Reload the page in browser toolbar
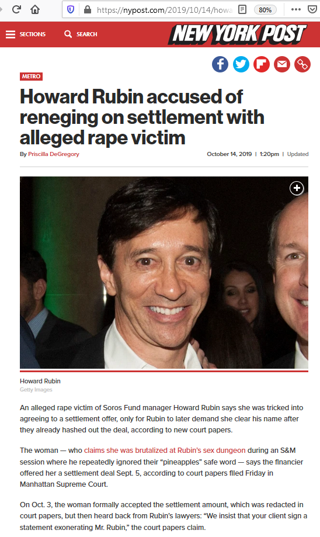This screenshot has width=320, height=537. click(16, 9)
